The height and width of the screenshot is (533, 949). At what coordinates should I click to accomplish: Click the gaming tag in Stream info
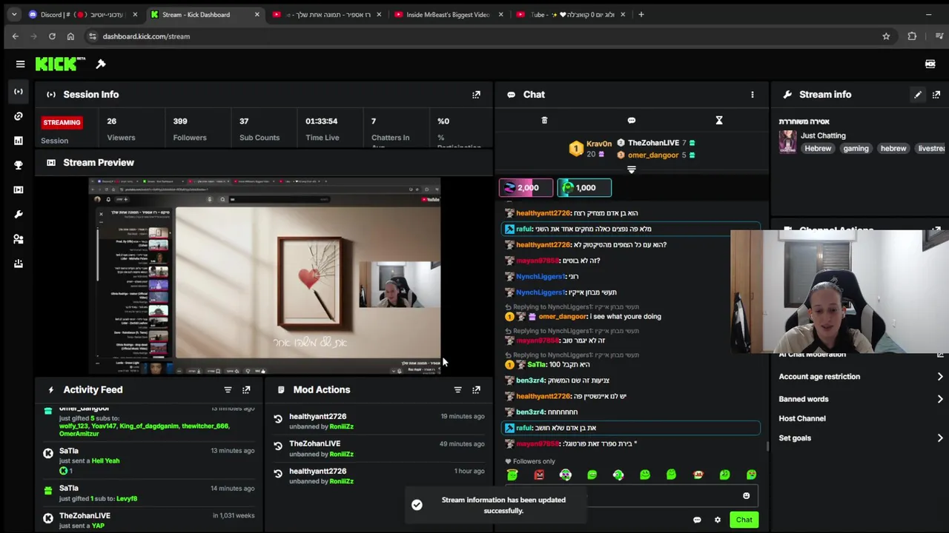[x=856, y=149]
